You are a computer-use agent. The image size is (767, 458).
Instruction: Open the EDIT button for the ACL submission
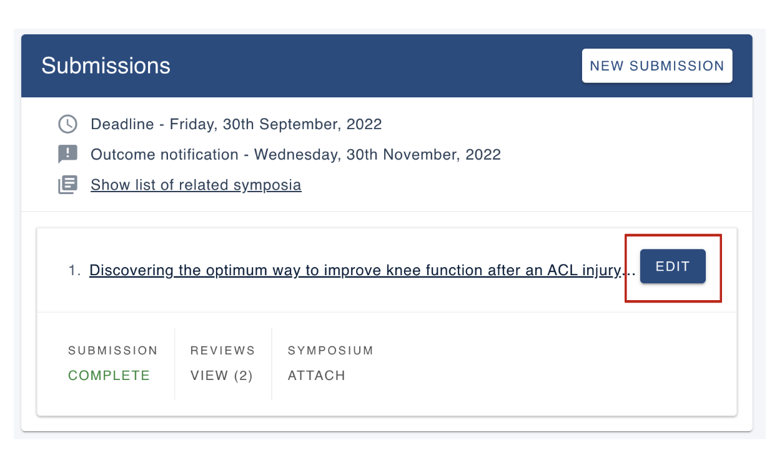click(673, 266)
